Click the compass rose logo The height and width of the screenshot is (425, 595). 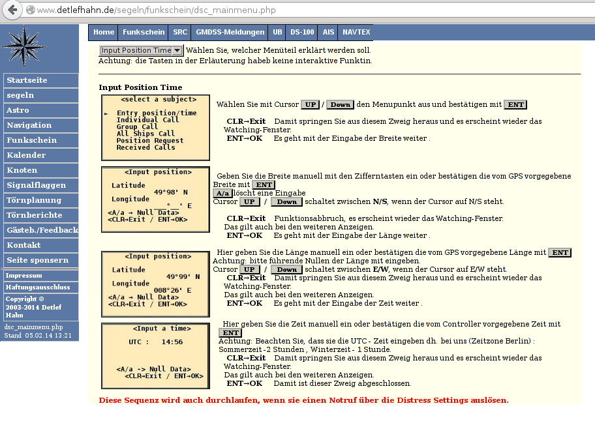[24, 46]
